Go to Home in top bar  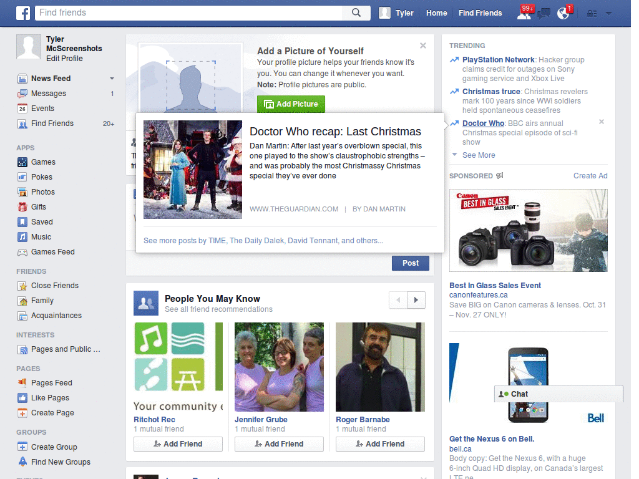[436, 13]
